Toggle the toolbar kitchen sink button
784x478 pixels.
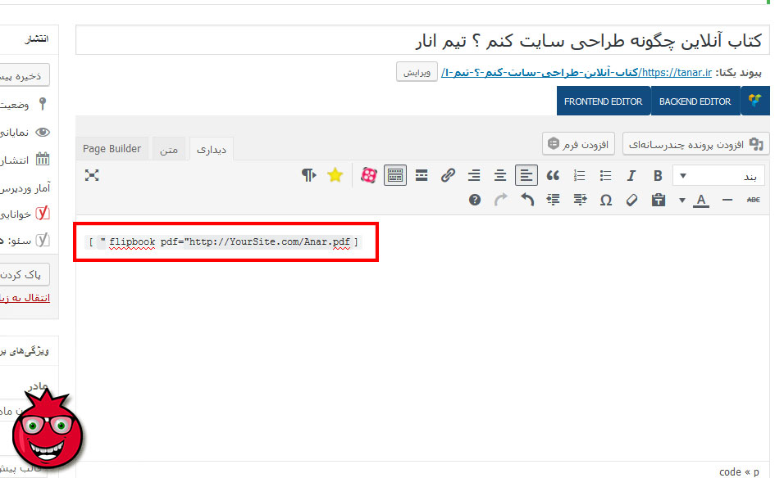395,175
